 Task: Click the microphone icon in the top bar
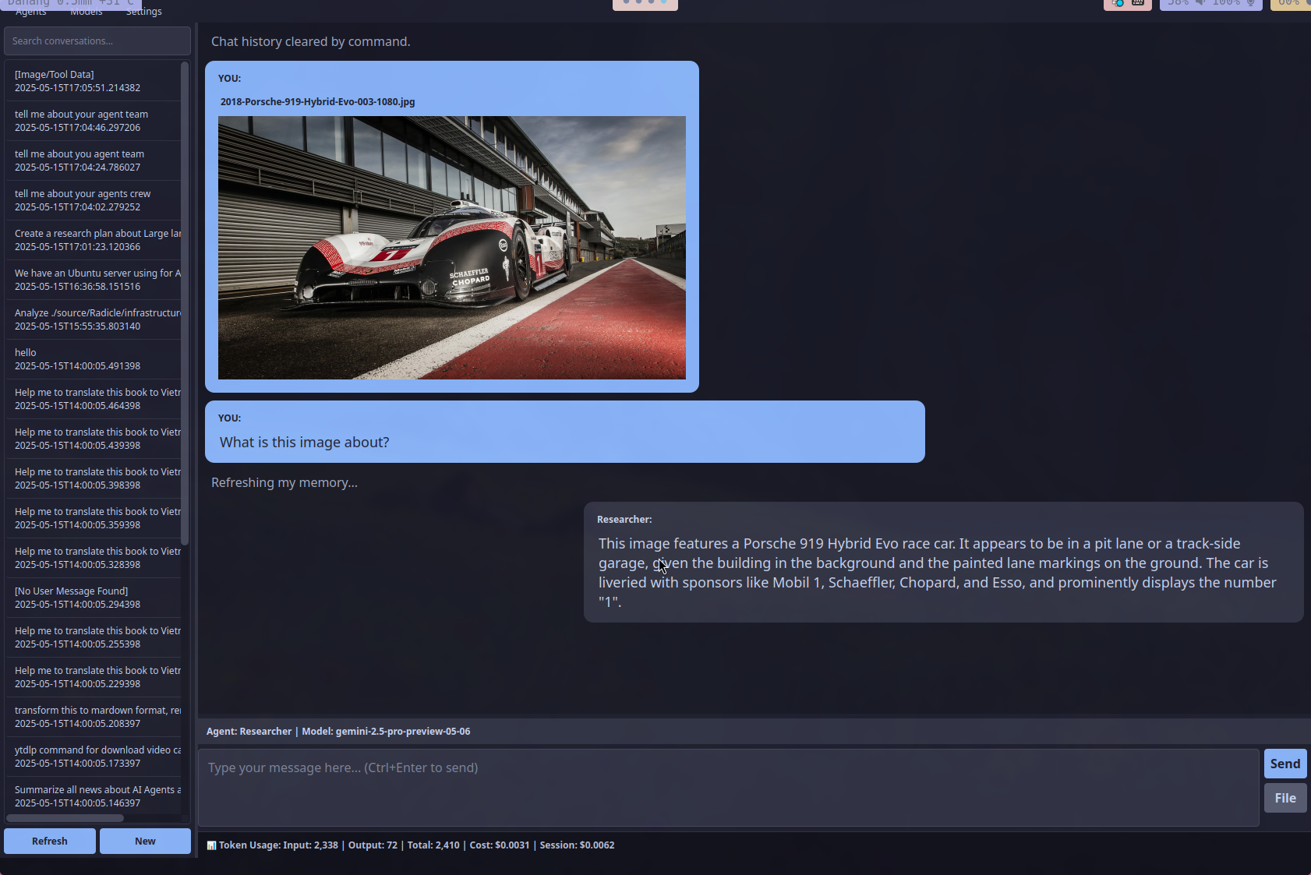[1250, 2]
